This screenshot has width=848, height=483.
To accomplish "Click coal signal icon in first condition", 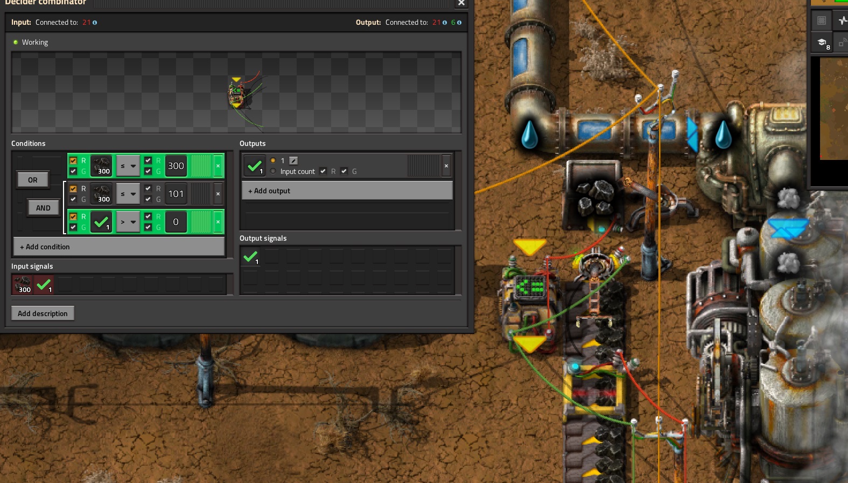I will pos(101,166).
